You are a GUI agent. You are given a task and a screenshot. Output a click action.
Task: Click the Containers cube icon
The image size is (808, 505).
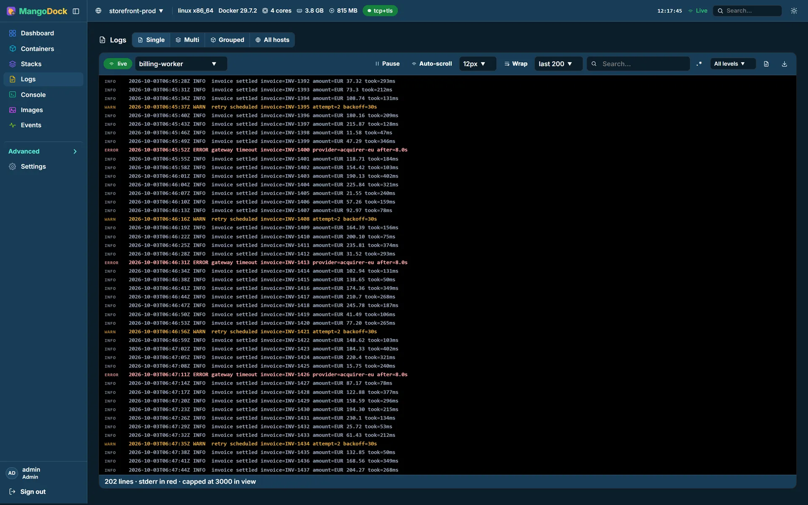[x=13, y=49]
